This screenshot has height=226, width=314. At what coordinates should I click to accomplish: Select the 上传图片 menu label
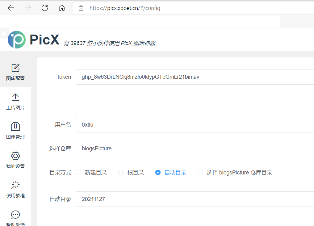pos(15,108)
